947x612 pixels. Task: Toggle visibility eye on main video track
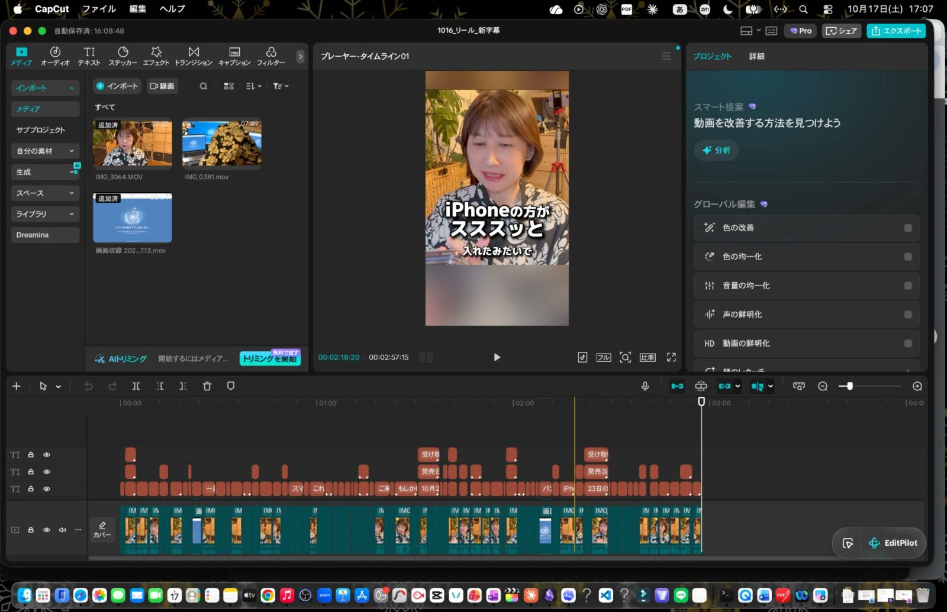click(x=46, y=530)
